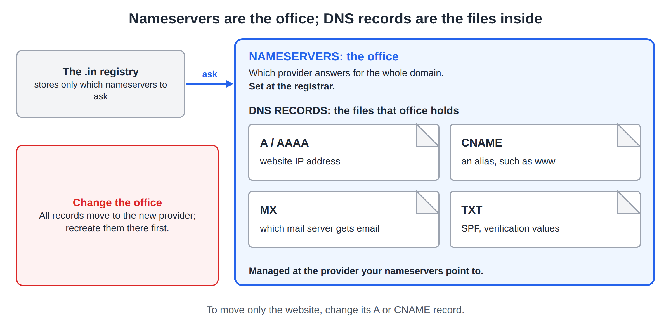Click the folded corner on the A / AAAA card
The width and height of the screenshot is (671, 330).
427,135
